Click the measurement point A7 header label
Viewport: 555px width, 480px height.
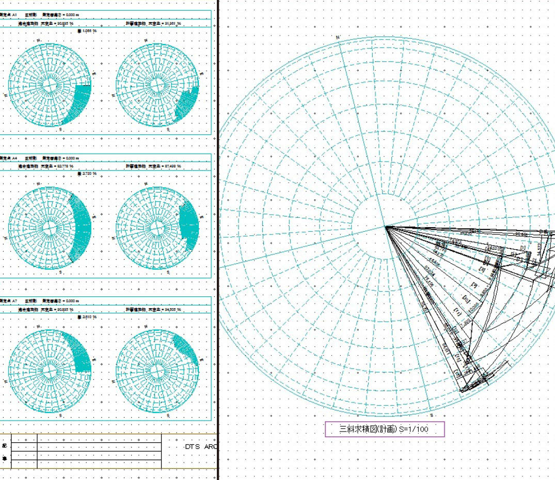[8, 301]
